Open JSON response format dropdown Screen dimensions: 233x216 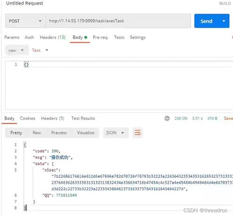[x=116, y=133]
